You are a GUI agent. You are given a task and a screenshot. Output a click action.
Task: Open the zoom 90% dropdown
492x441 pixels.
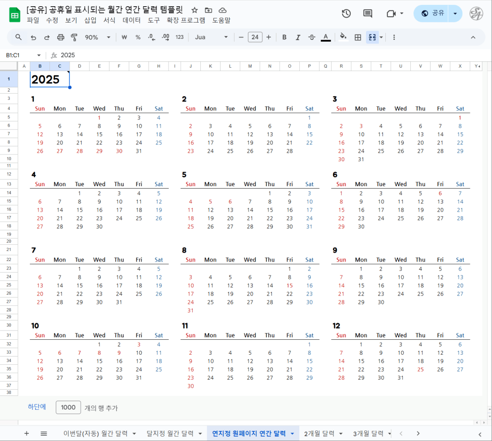point(98,37)
